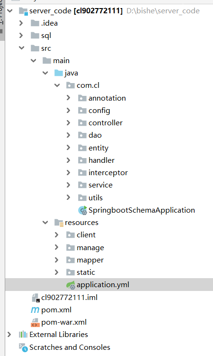
Task: Expand the sql folder
Action: tap(21, 36)
